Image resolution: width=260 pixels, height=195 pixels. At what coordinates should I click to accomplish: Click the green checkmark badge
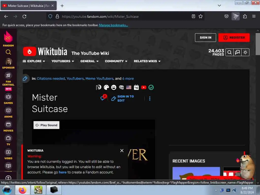click(151, 87)
